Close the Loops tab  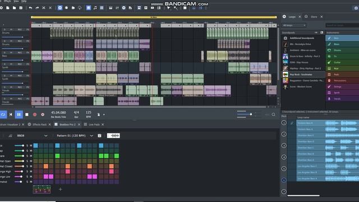[x=300, y=17]
